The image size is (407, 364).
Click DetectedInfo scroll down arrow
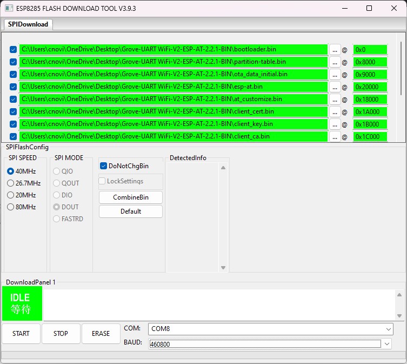click(223, 268)
